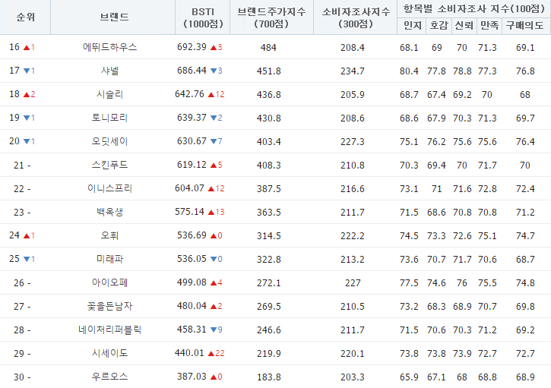Click BSTI value 458.31
Image resolution: width=551 pixels, height=388 pixels.
(192, 330)
